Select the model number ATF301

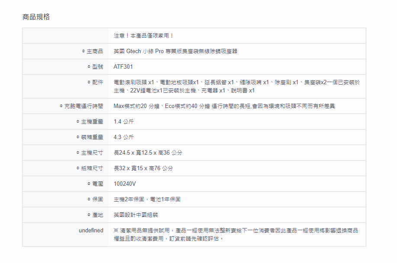[123, 67]
